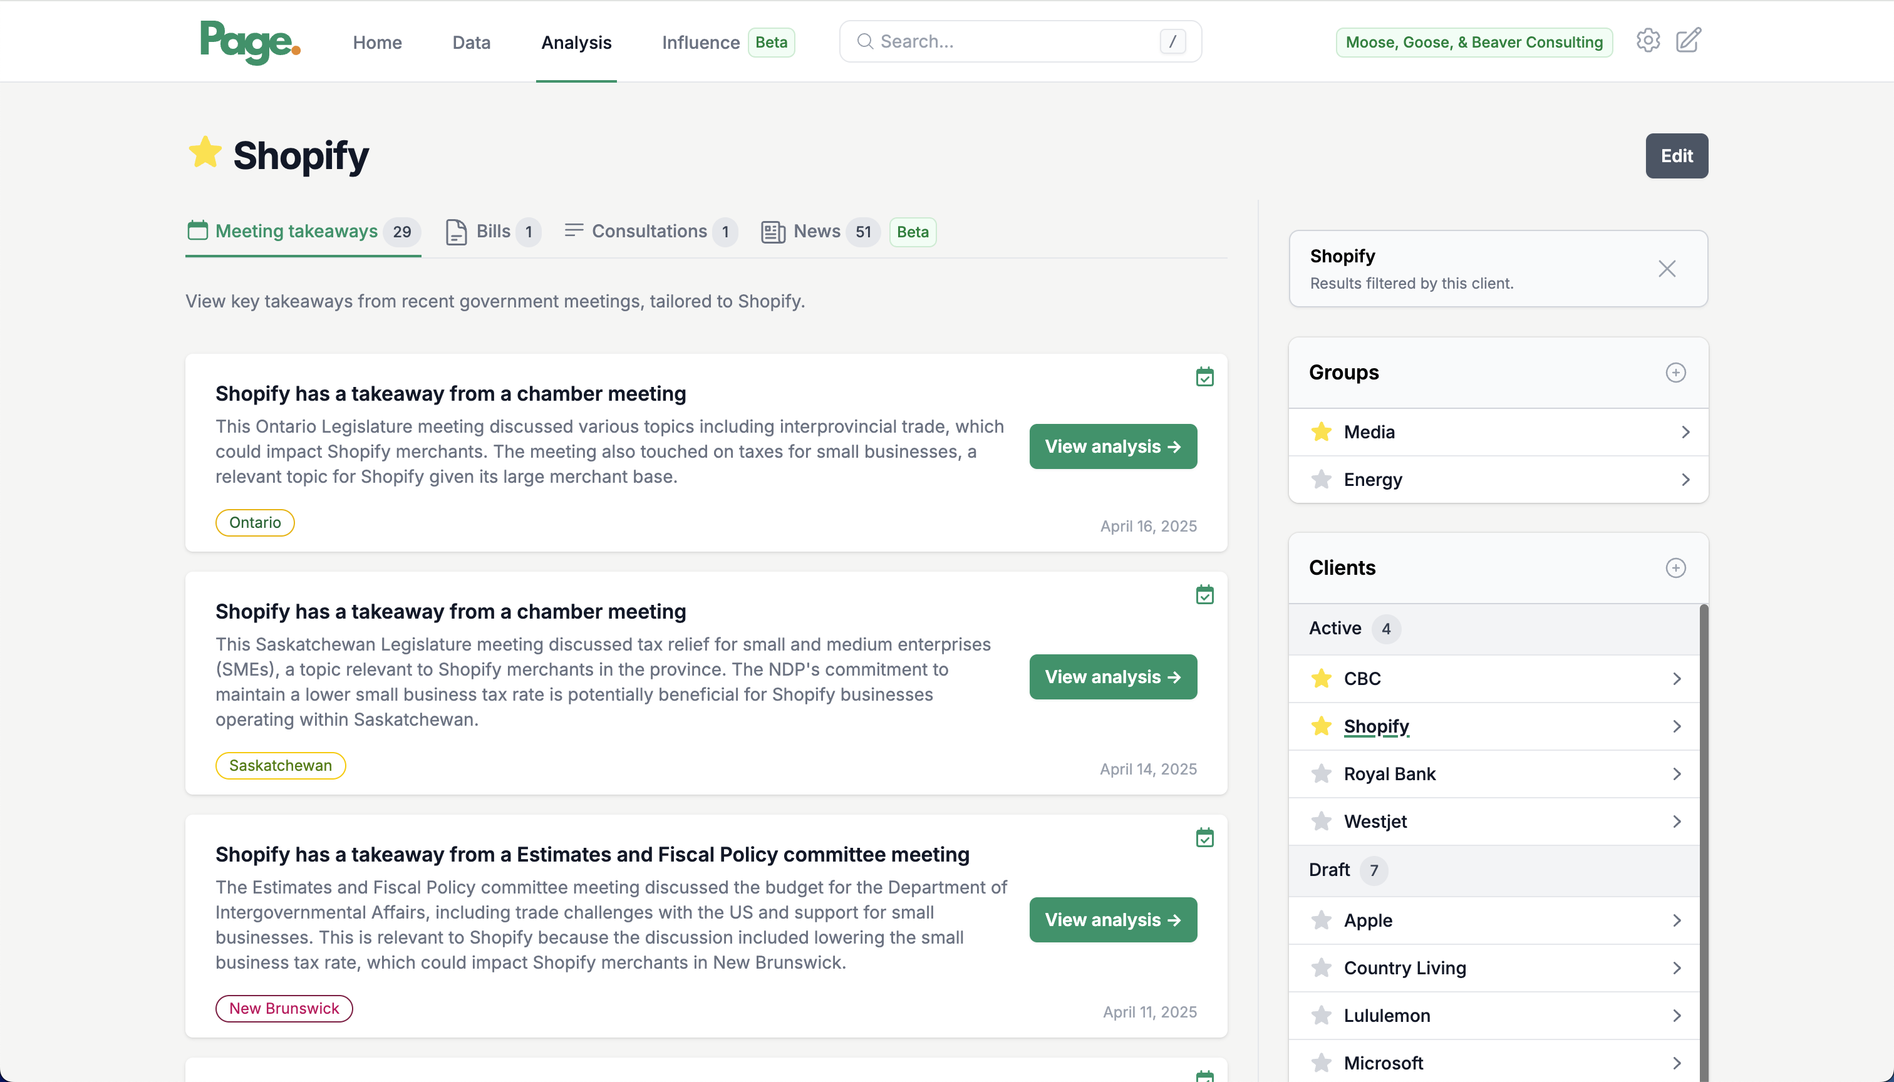Click the Edit button
Image resolution: width=1894 pixels, height=1082 pixels.
point(1676,155)
